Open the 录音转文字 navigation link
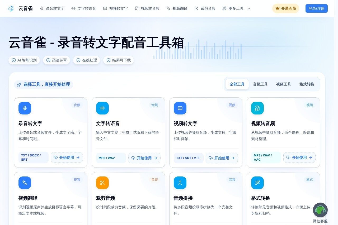338x225 pixels. coord(52,8)
